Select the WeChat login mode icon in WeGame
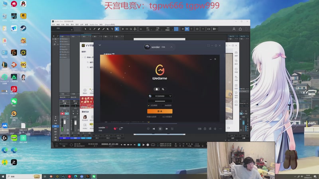 [x=163, y=89]
